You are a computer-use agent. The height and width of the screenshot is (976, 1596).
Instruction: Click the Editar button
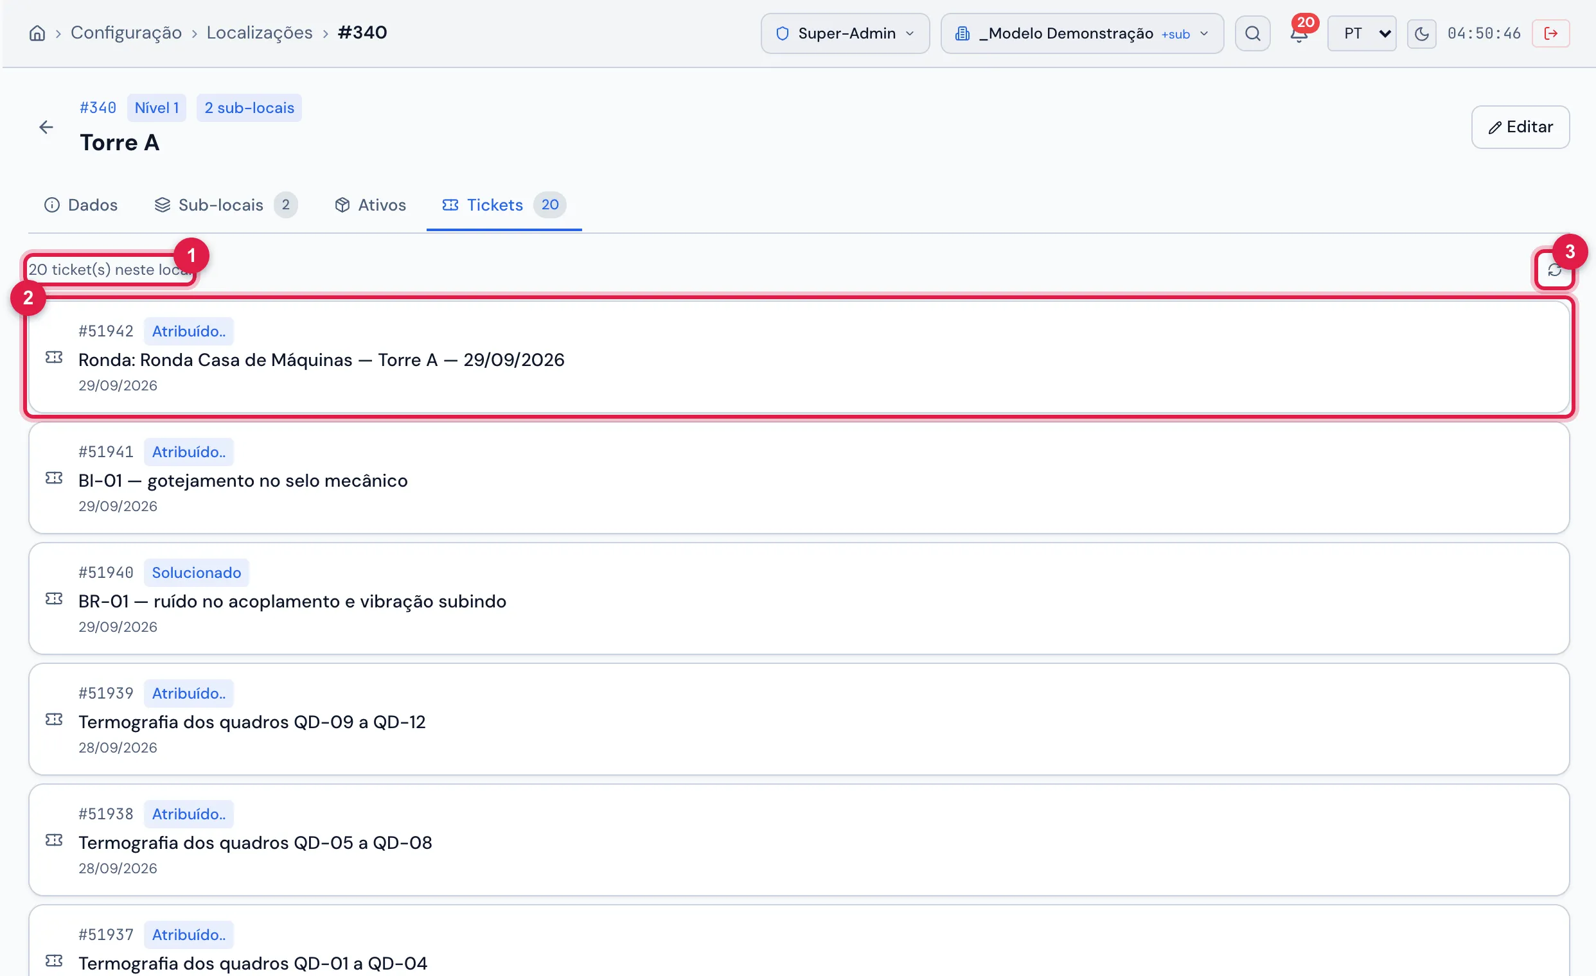point(1520,127)
